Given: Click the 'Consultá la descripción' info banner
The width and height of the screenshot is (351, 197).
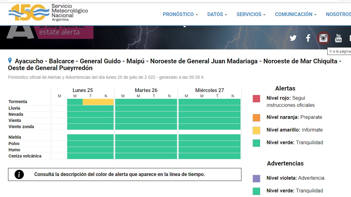Looking at the screenshot, I should coord(124,174).
